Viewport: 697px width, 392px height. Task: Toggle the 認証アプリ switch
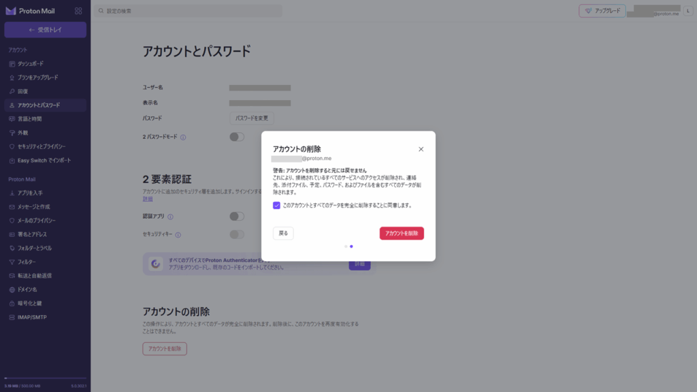[x=236, y=216]
